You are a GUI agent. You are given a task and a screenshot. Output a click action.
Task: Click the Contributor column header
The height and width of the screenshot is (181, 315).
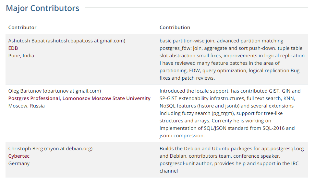pos(22,28)
